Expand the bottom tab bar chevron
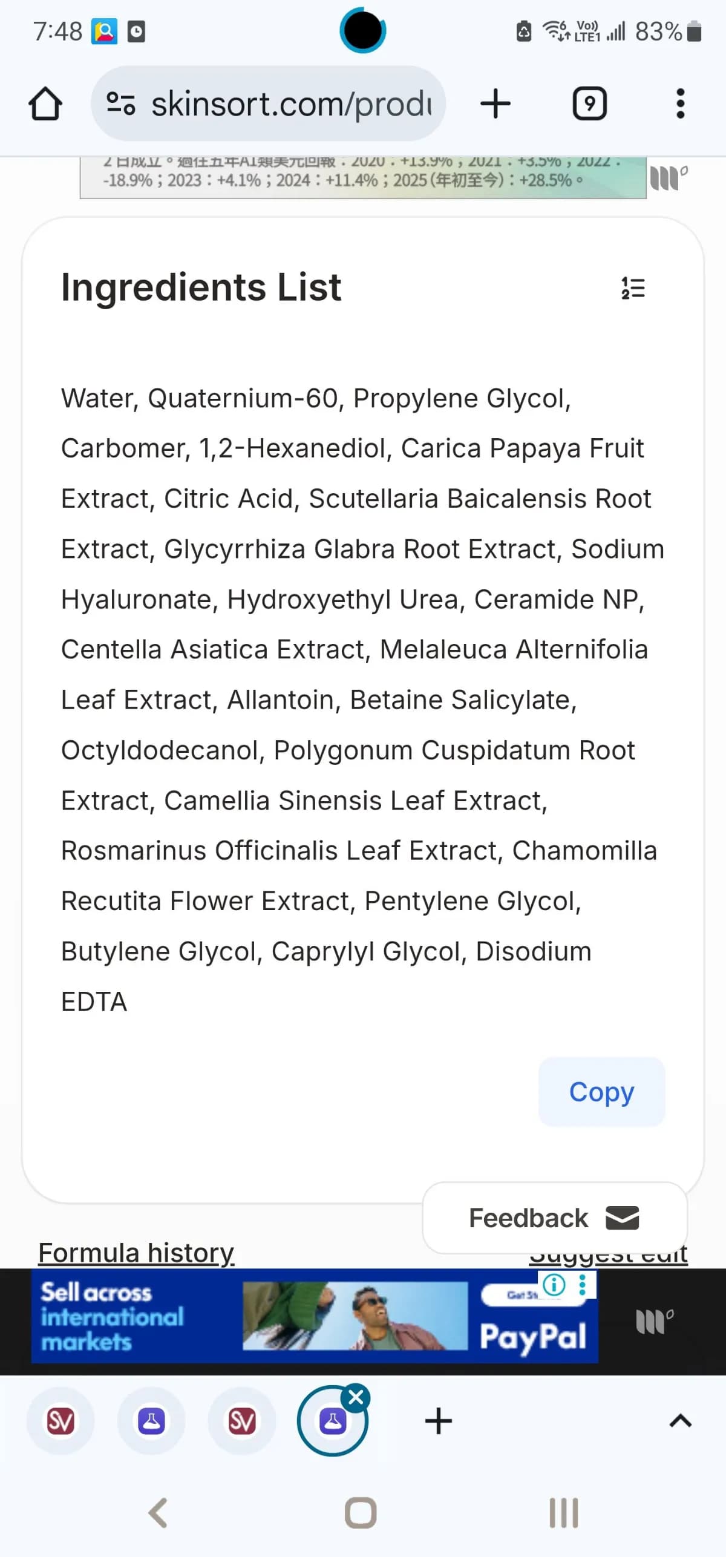This screenshot has height=1557, width=726. (681, 1421)
